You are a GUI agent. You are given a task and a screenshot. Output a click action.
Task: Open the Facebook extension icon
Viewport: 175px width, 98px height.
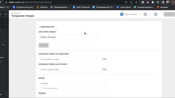[143, 2]
